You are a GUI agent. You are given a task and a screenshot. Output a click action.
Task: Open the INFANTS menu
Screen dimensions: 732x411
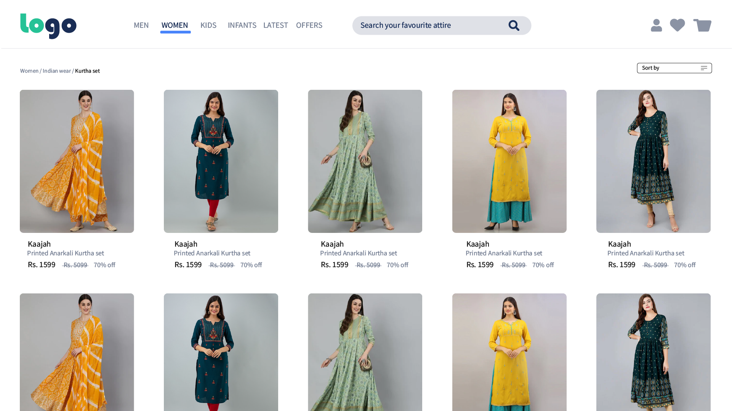click(x=242, y=25)
